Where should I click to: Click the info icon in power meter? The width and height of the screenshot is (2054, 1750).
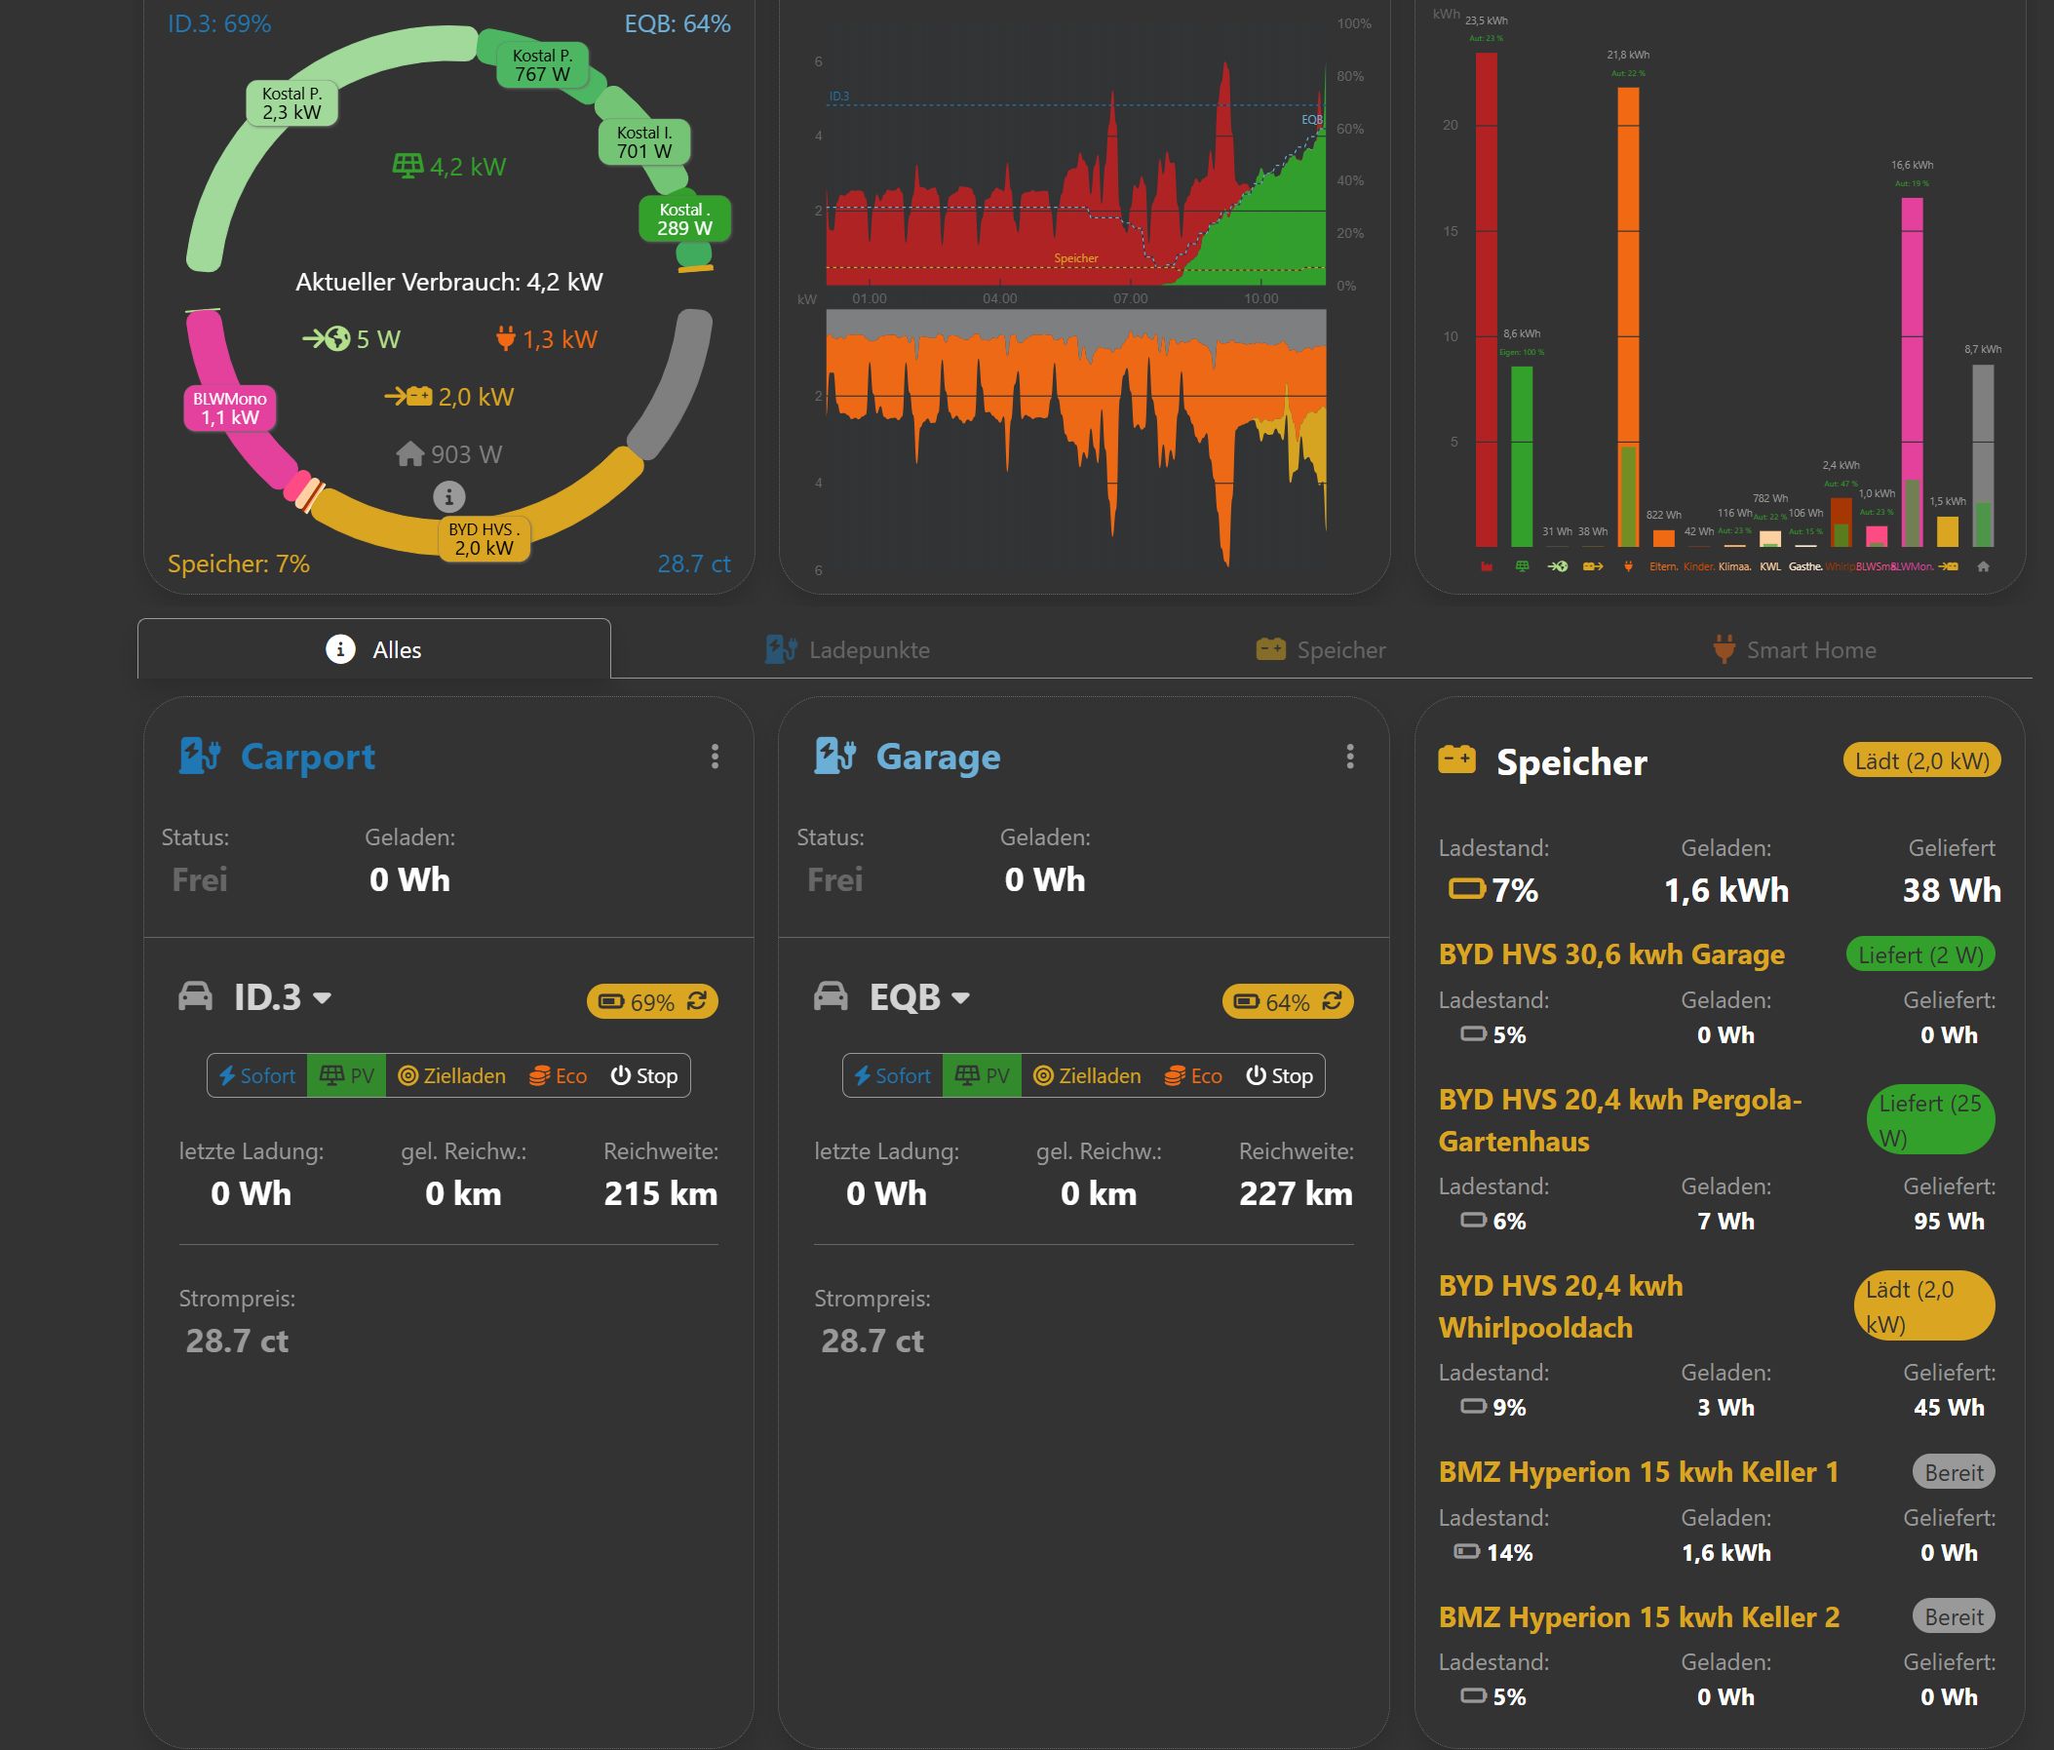tap(448, 495)
